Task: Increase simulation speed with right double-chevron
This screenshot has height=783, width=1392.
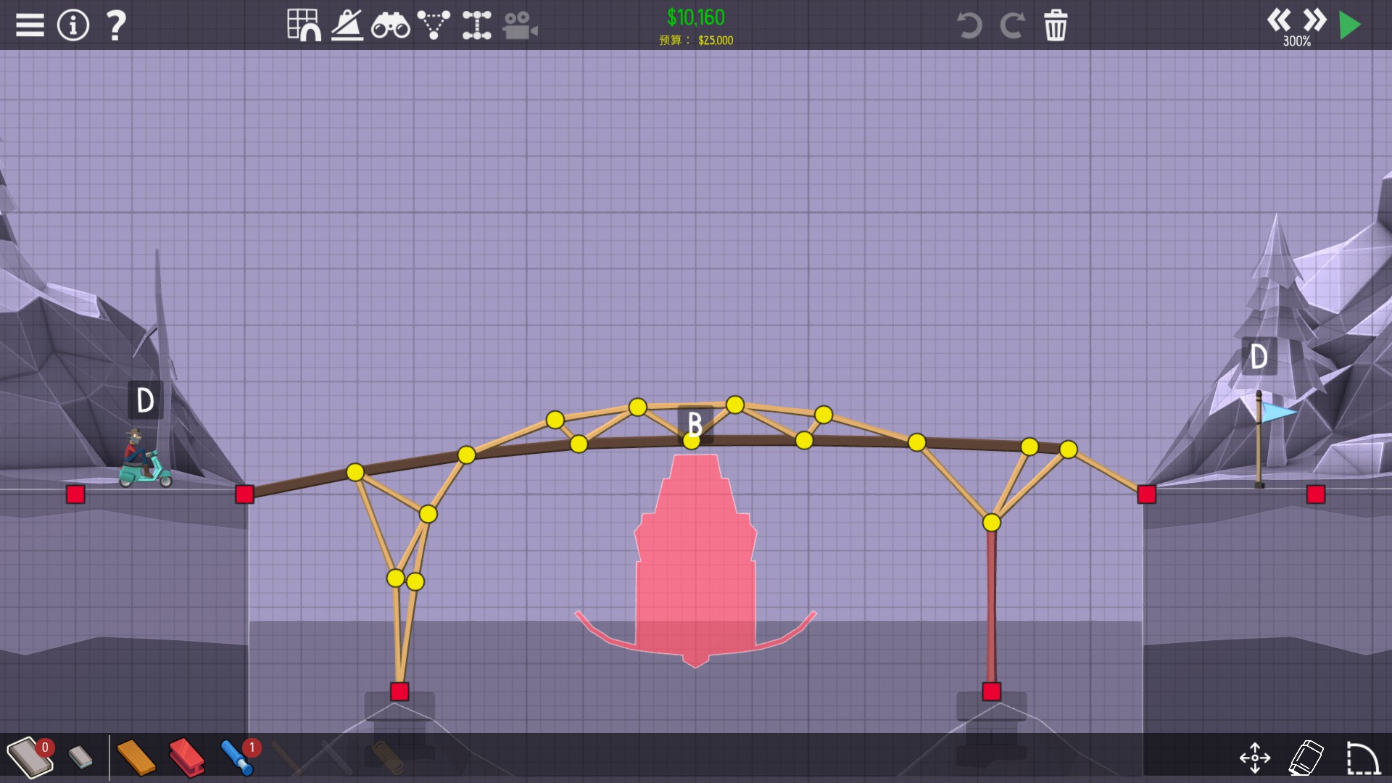Action: (1314, 20)
